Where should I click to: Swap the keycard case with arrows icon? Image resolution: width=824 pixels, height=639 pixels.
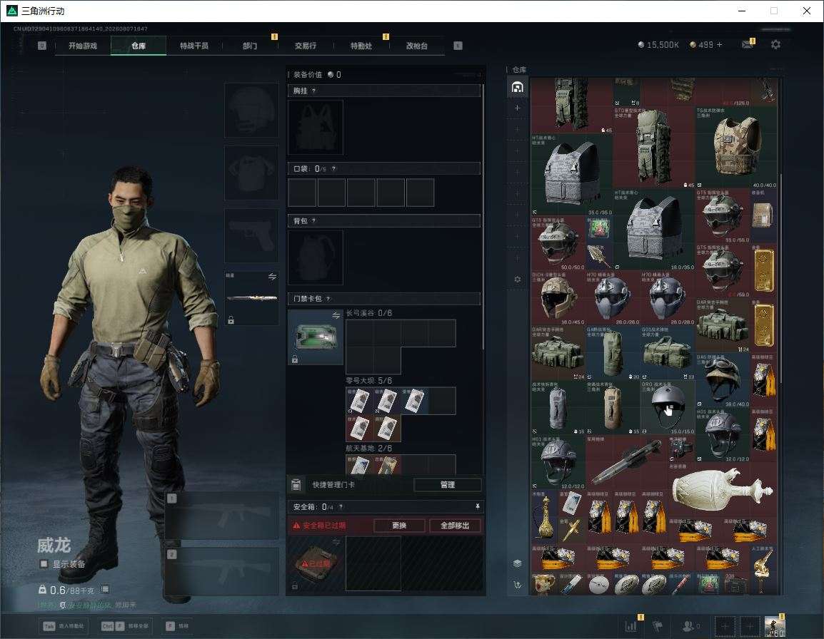coord(336,315)
